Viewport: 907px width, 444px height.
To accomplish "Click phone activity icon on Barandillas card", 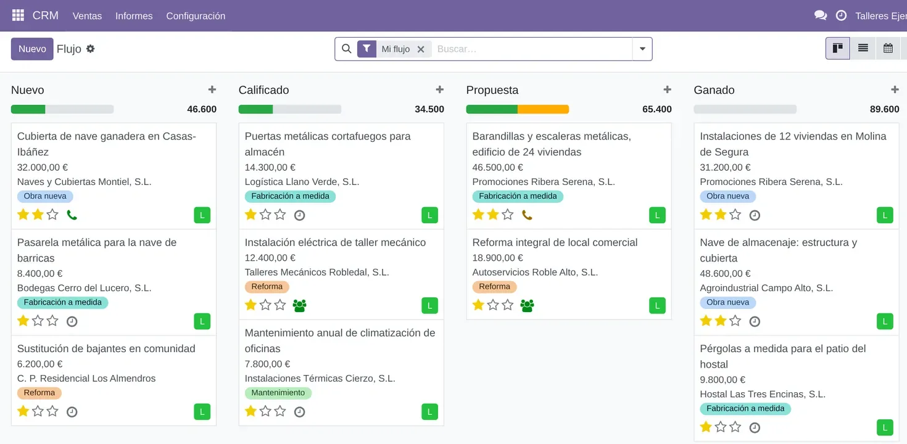I will tap(527, 215).
